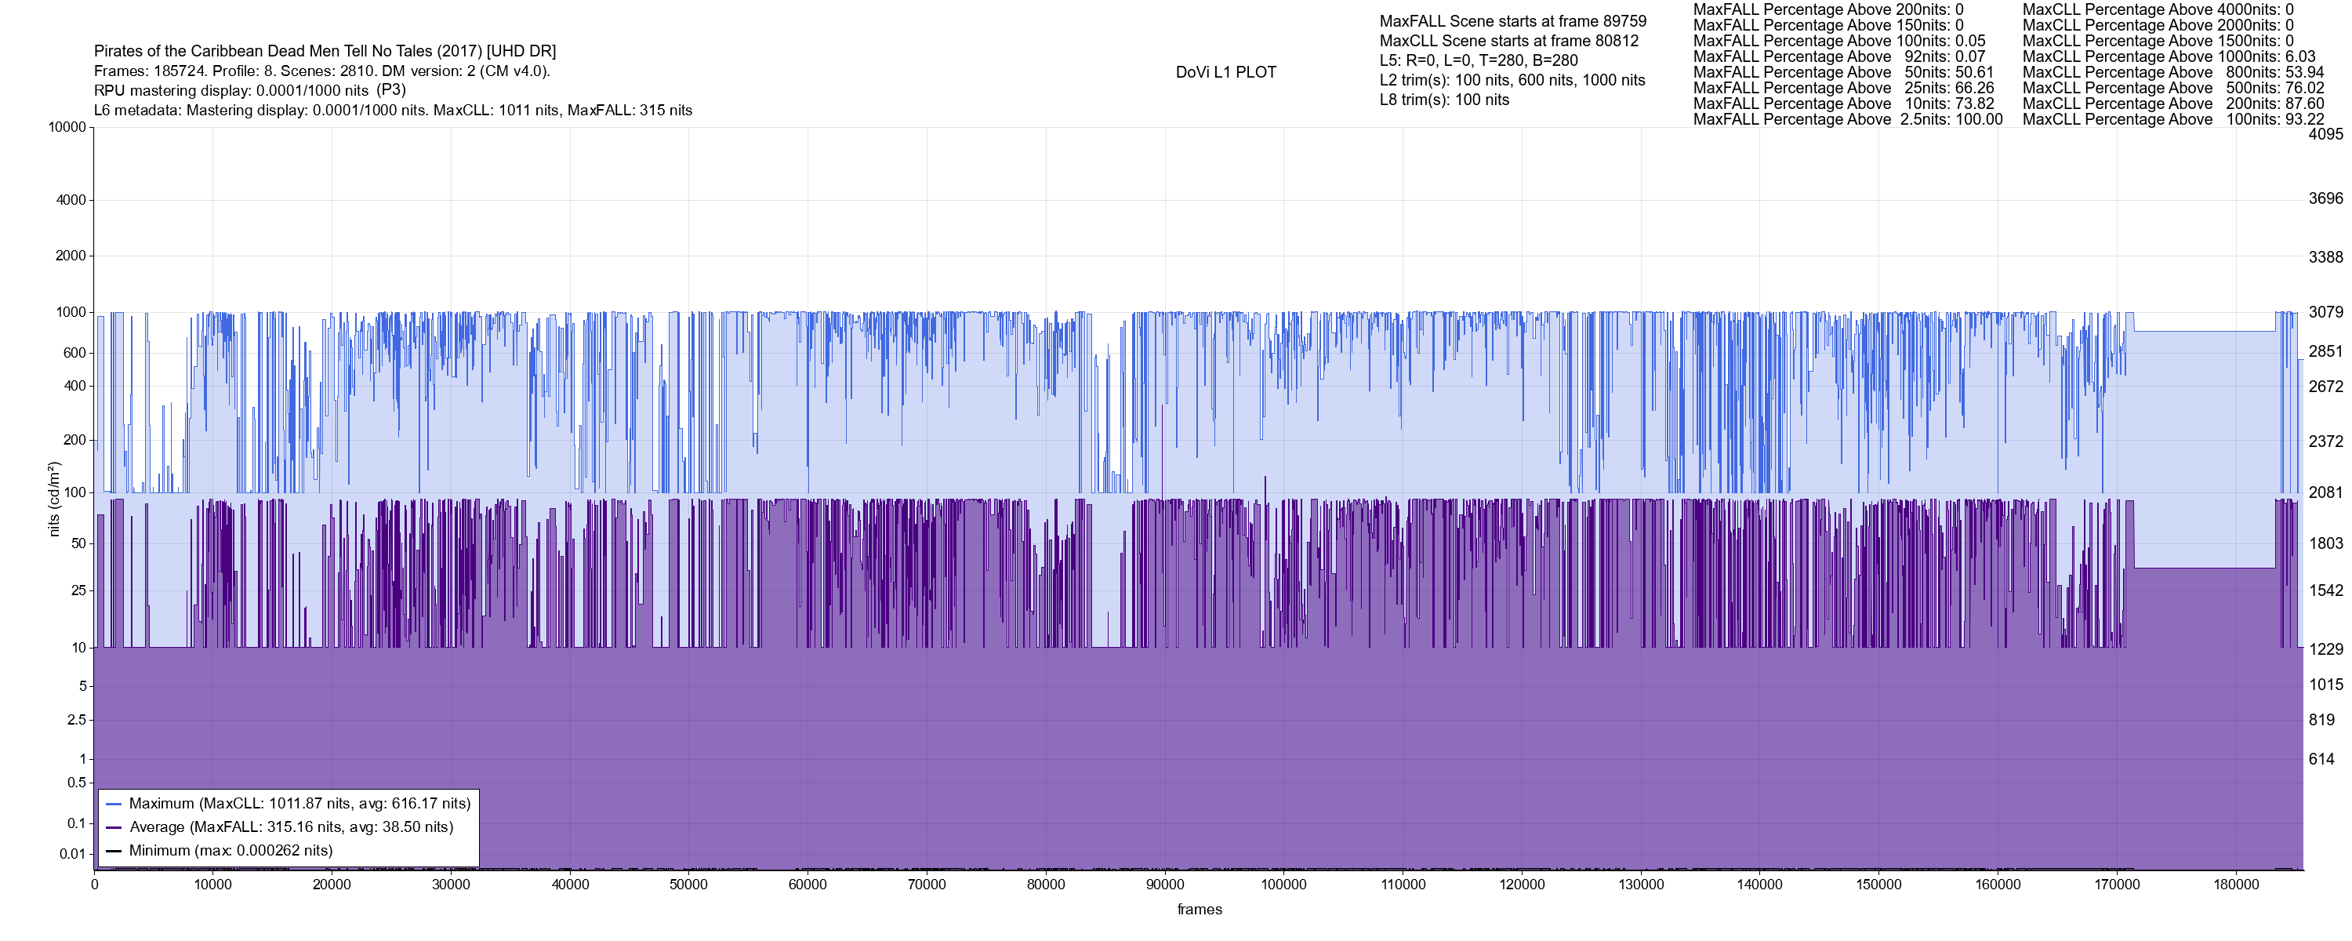
Task: Click the MaxFALL Scene starts at frame text
Action: tap(1513, 21)
